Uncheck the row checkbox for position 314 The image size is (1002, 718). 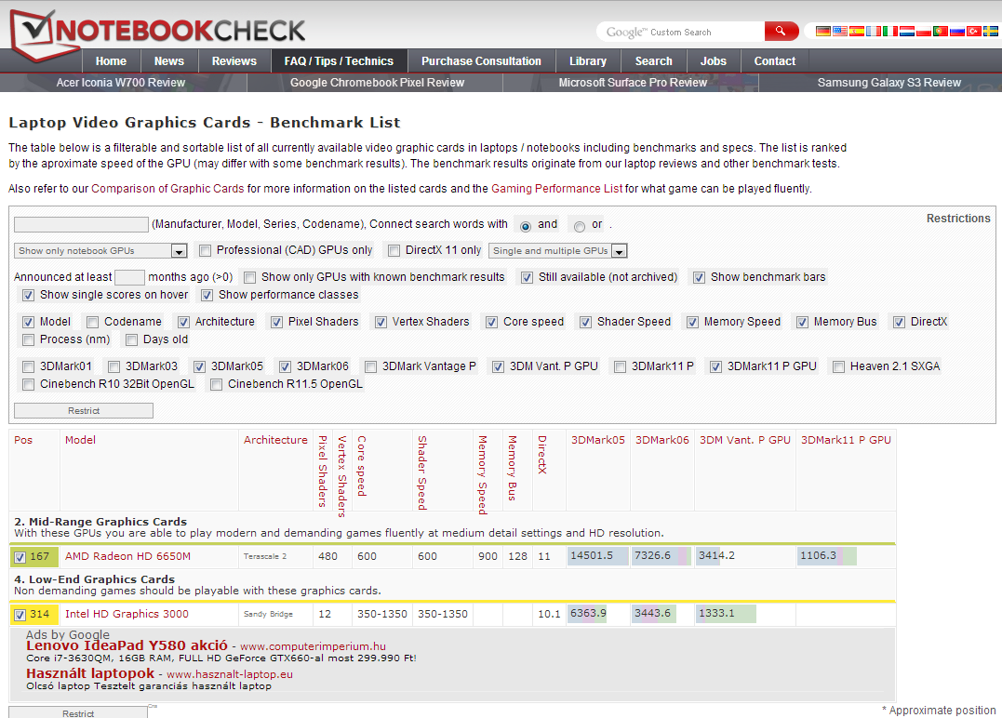[x=20, y=615]
